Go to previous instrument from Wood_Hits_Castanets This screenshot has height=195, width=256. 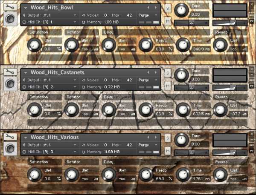(x=148, y=72)
